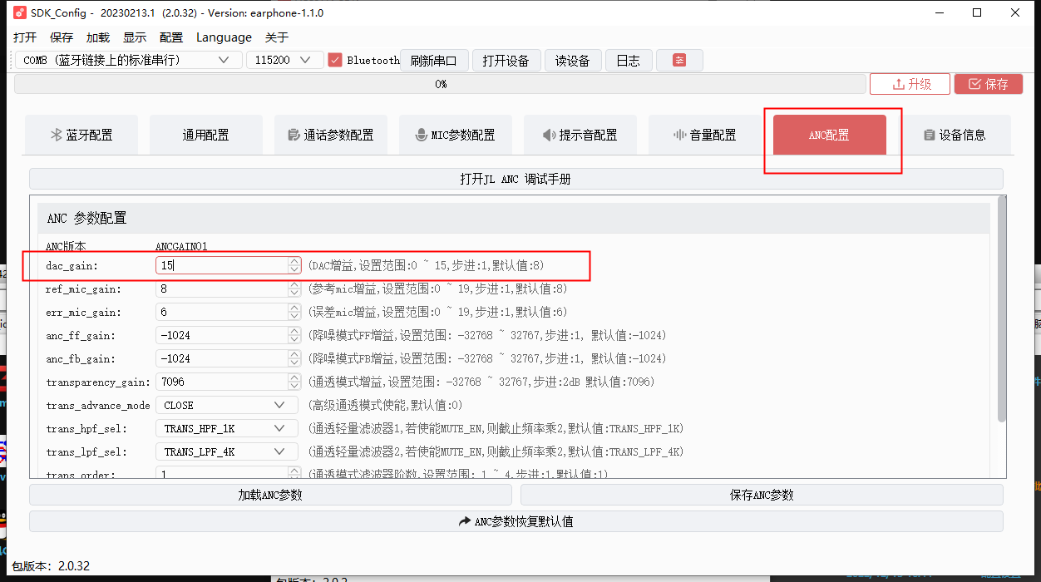The image size is (1041, 582).
Task: Select the 提示音配置 speaker tab
Action: pos(580,135)
